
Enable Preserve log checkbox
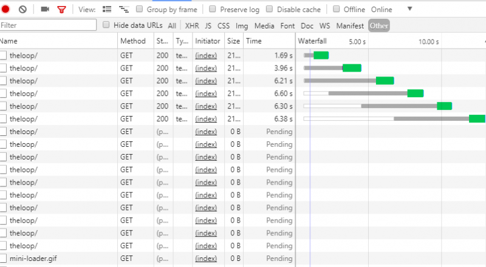point(212,9)
